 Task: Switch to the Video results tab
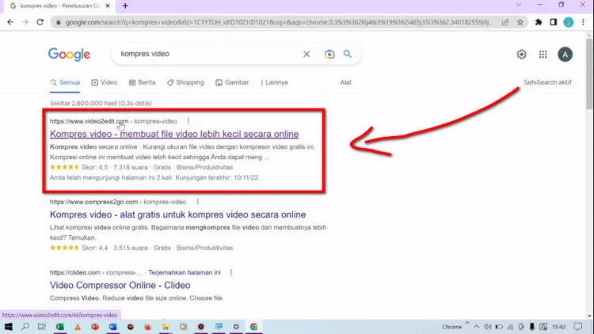click(x=105, y=82)
